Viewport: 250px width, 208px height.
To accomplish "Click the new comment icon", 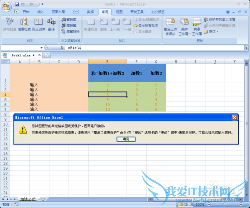I will click(x=91, y=24).
